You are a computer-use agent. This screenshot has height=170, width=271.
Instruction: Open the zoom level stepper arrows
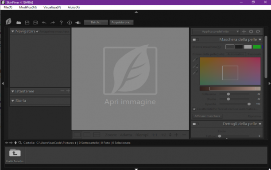coord(170,135)
